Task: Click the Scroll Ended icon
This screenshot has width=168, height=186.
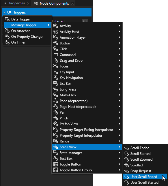Action: point(126,148)
